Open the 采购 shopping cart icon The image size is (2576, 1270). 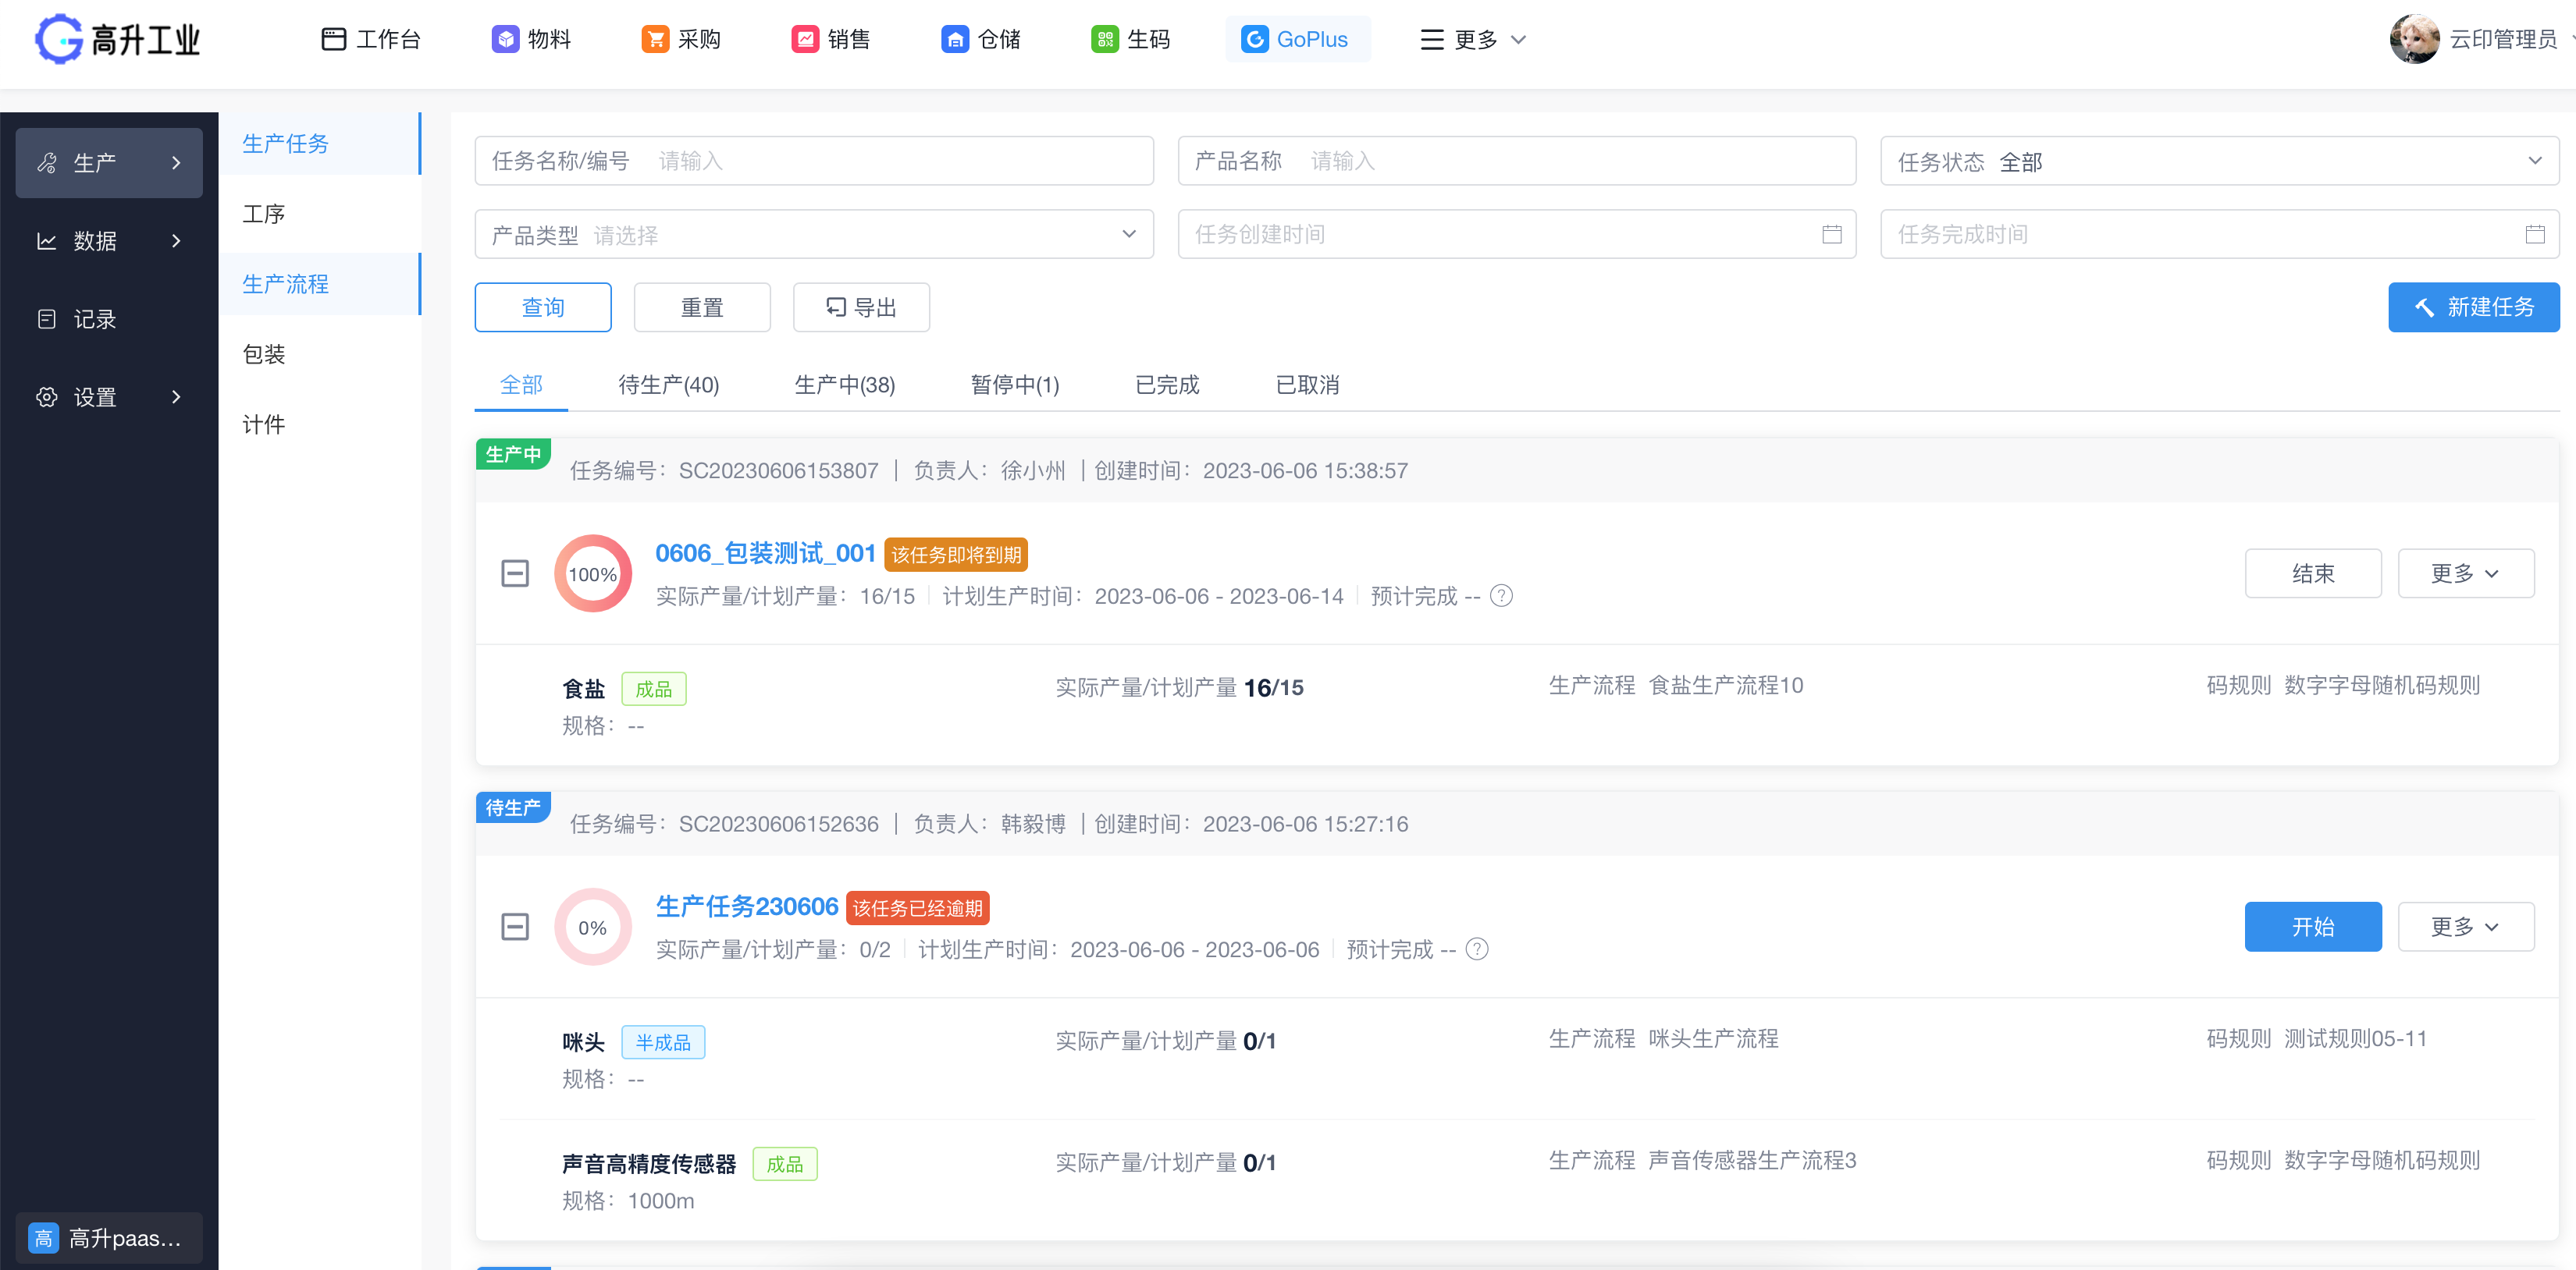(655, 39)
